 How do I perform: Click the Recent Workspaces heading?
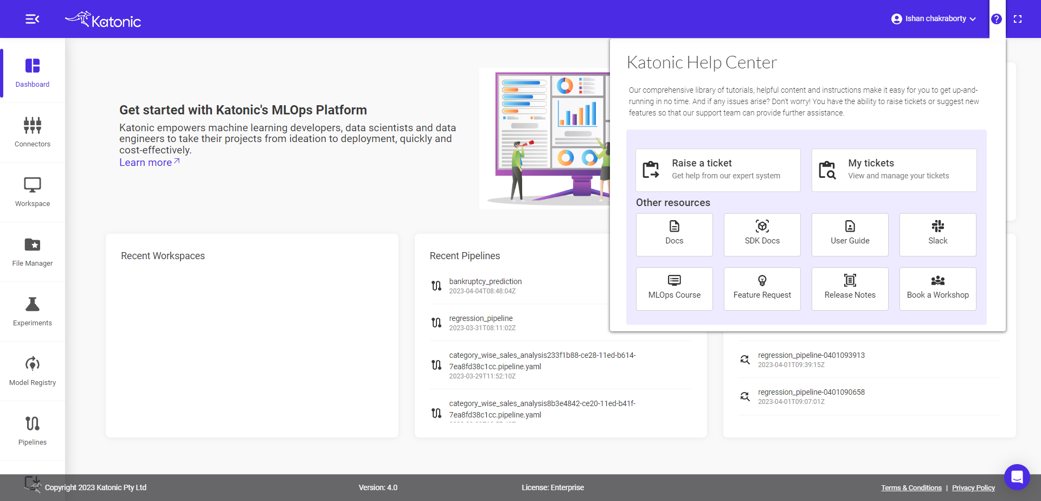coord(163,256)
